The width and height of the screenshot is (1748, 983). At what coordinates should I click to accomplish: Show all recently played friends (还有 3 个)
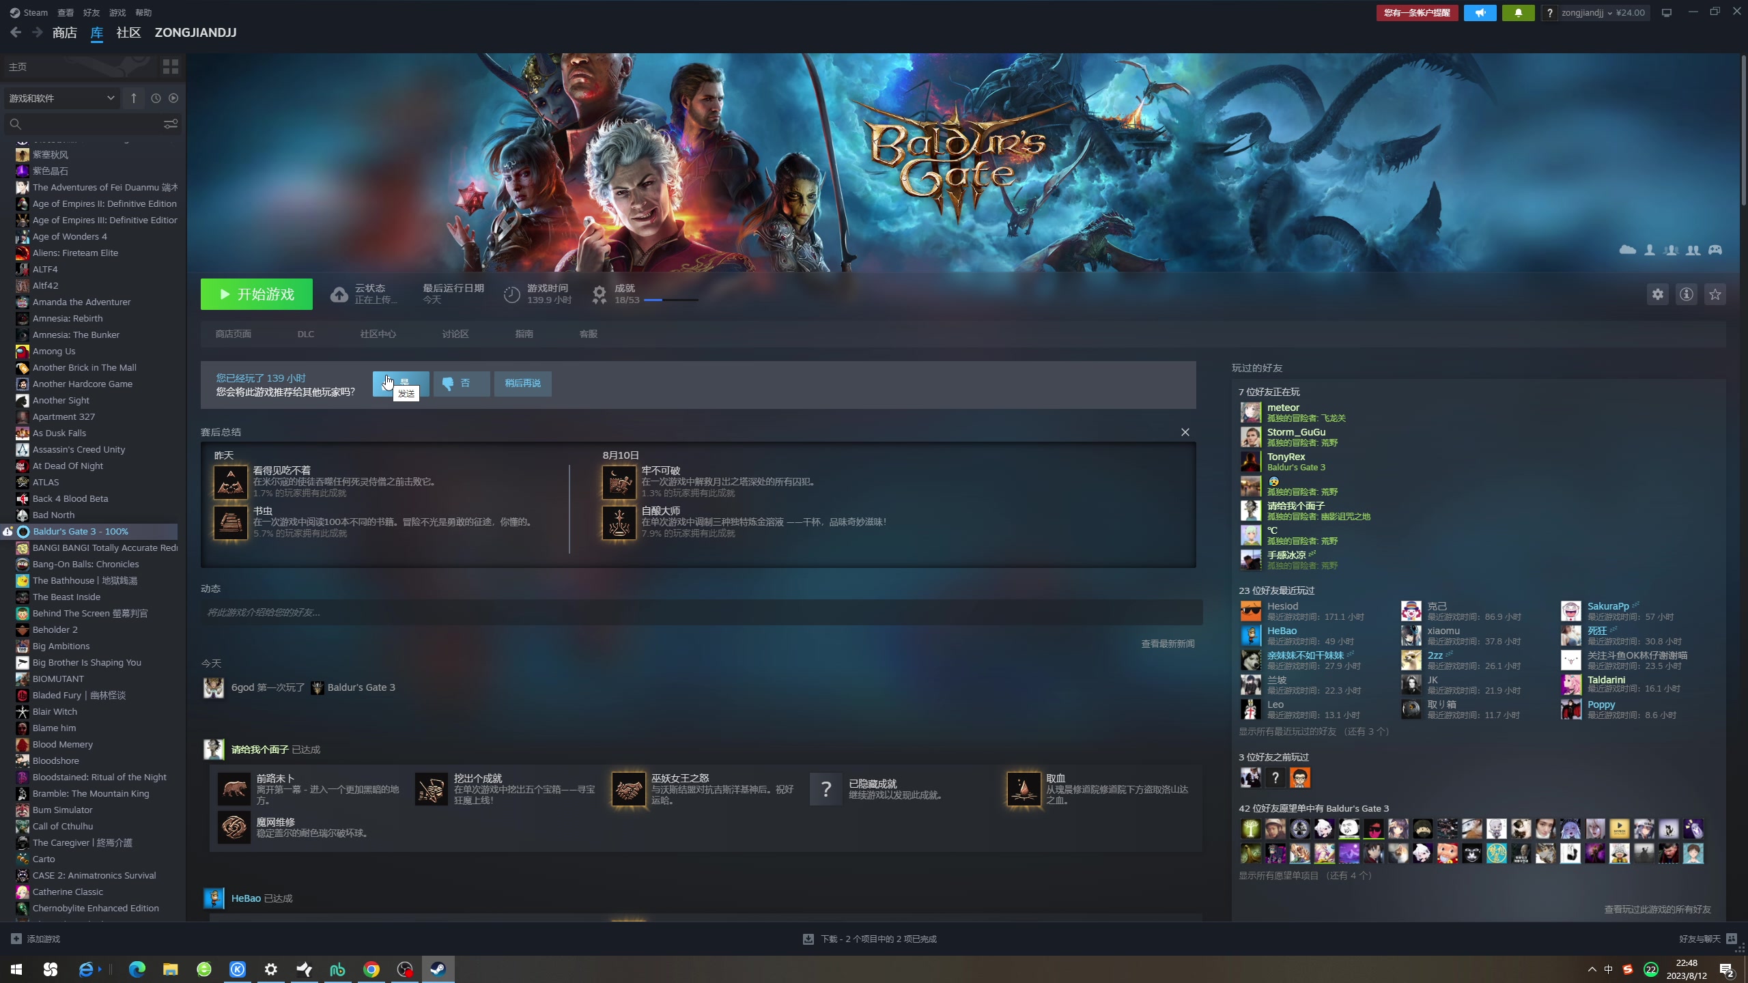click(1314, 731)
